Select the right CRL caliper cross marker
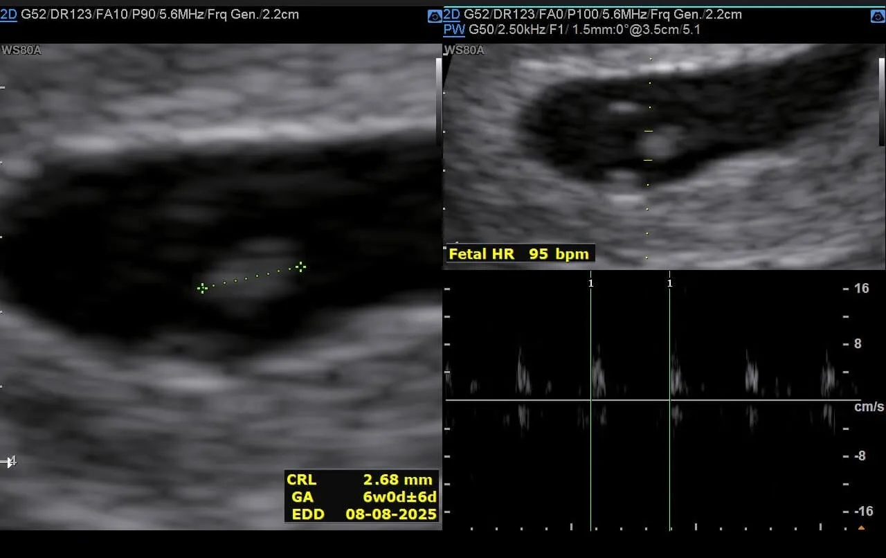886x558 pixels. pyautogui.click(x=300, y=267)
